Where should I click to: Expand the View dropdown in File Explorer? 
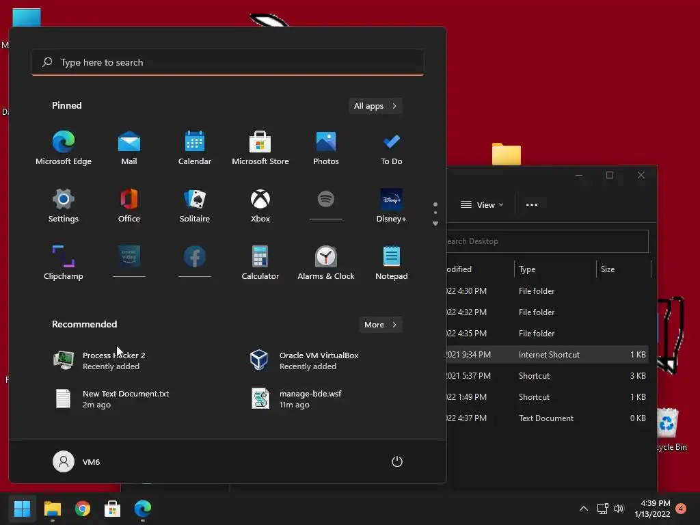(x=482, y=205)
